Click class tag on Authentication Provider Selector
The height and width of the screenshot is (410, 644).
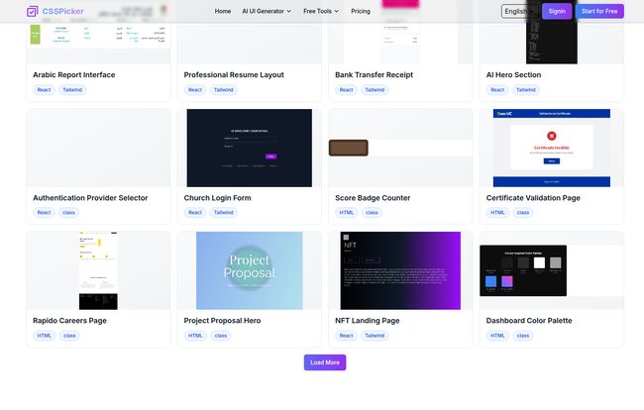pos(68,213)
